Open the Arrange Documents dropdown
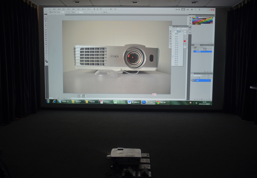This screenshot has width=257, height=178. coord(112,9)
